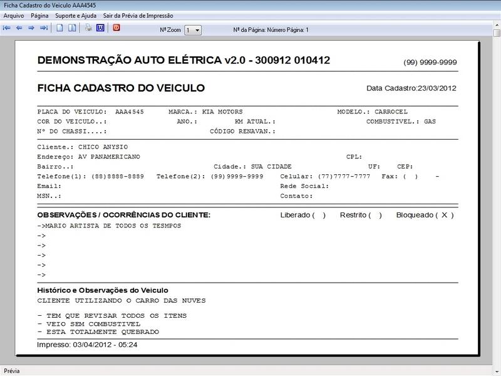Click line TEM QUE REVISAR TODOS OS ITENS
501x376 pixels.
[116, 316]
